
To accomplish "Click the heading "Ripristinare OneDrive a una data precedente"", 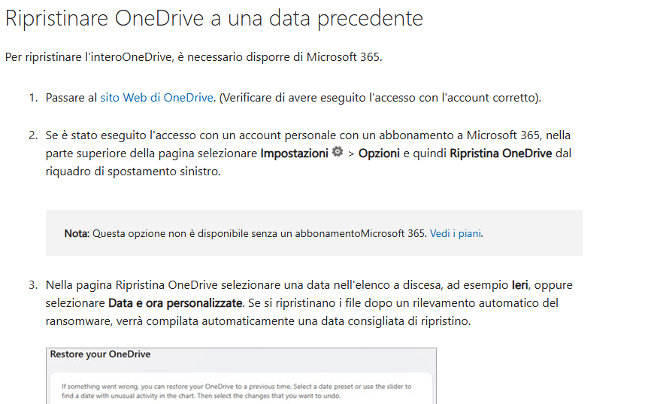I will (214, 18).
